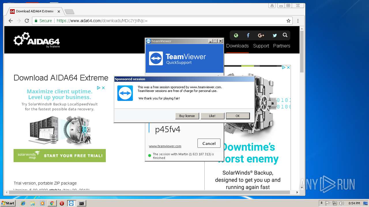The height and width of the screenshot is (207, 369).
Task: Click the Downtime's worst enemy ad text
Action: (x=248, y=153)
